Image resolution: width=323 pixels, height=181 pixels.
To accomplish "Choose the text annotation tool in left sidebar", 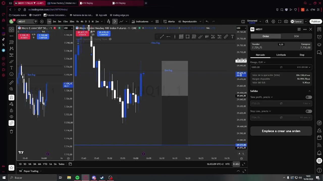I will 11,68.
